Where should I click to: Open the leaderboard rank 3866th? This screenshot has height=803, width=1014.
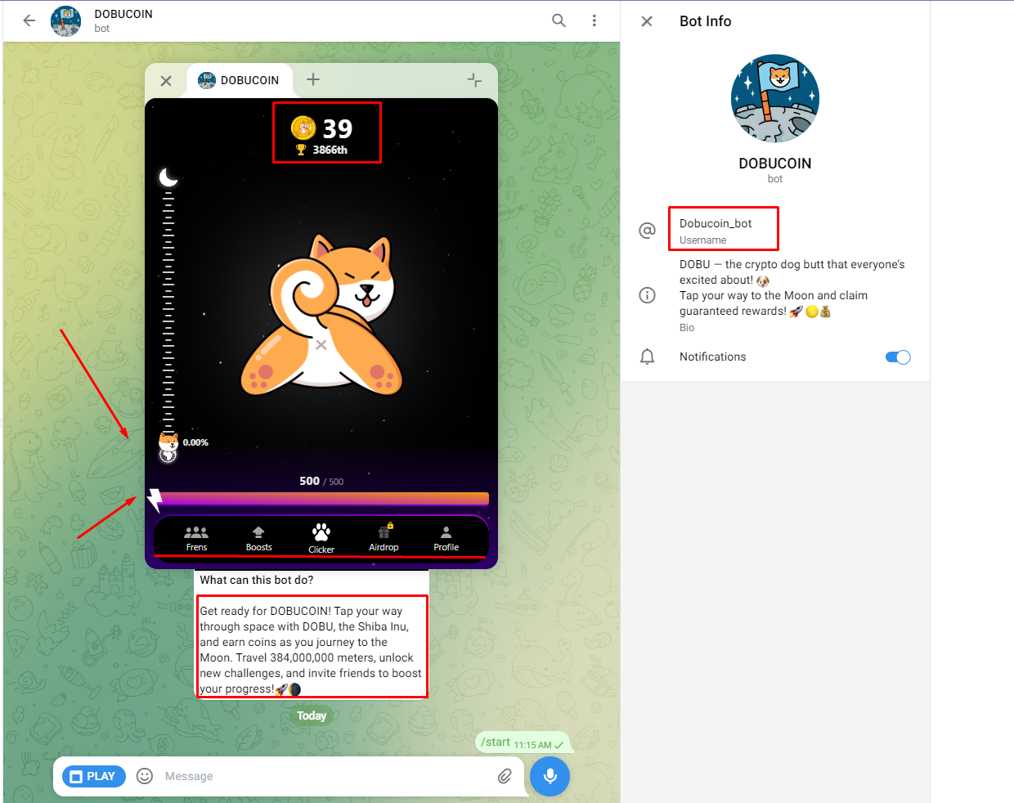(x=322, y=150)
